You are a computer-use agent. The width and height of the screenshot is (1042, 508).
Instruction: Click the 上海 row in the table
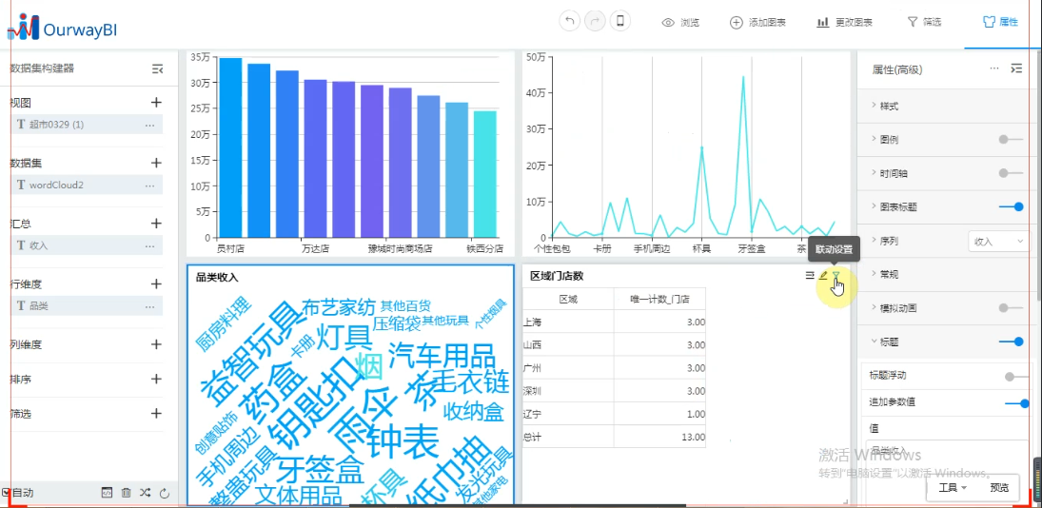click(x=615, y=322)
